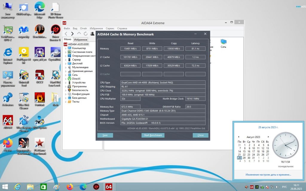Open the Activators desktop icon
306x191 pixels.
(x=8, y=99)
